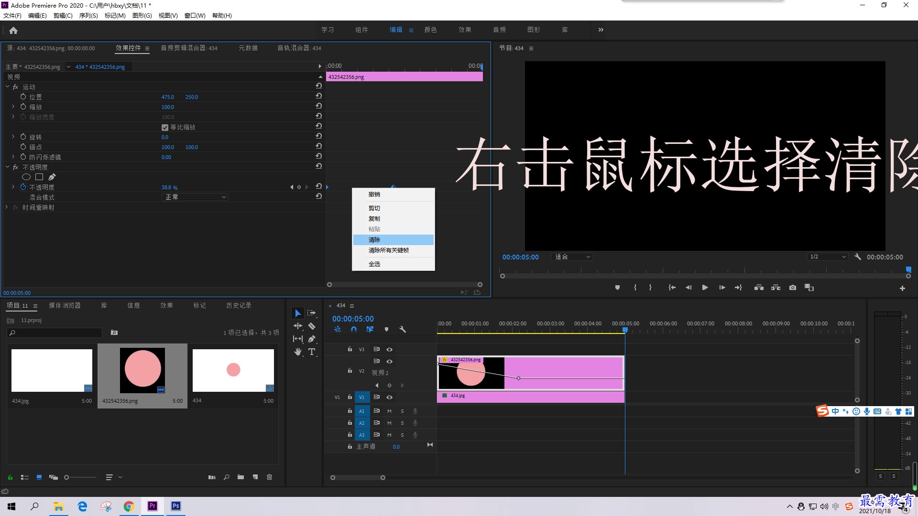
Task: Play the program monitor
Action: click(x=705, y=288)
